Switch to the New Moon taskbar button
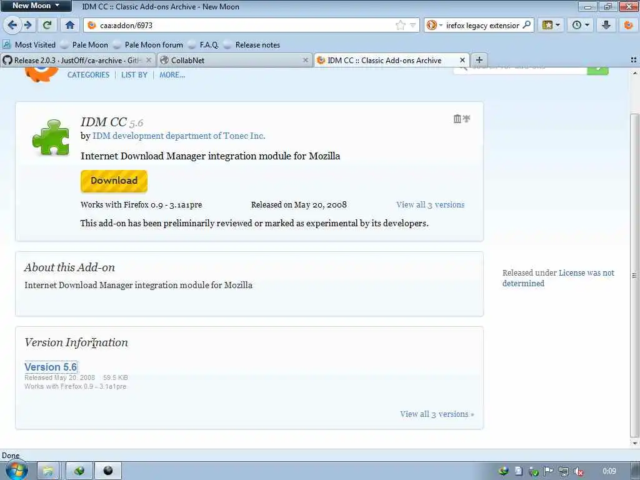 click(x=107, y=471)
